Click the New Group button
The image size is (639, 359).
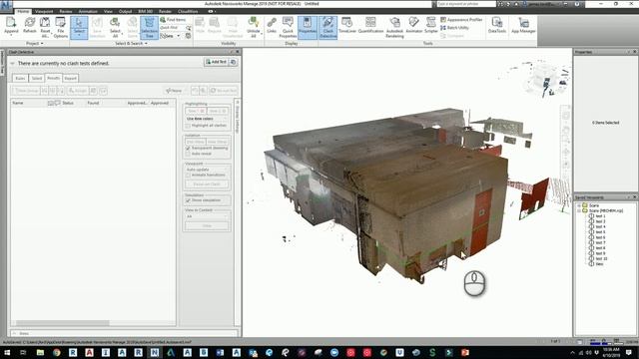click(27, 91)
